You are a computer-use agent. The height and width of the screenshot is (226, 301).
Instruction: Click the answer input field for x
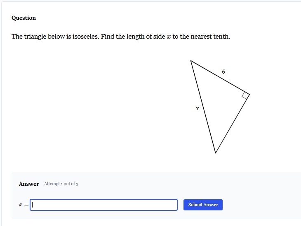103,205
